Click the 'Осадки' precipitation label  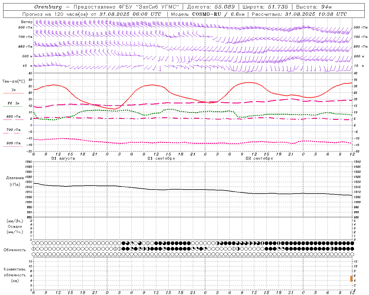coord(15,226)
